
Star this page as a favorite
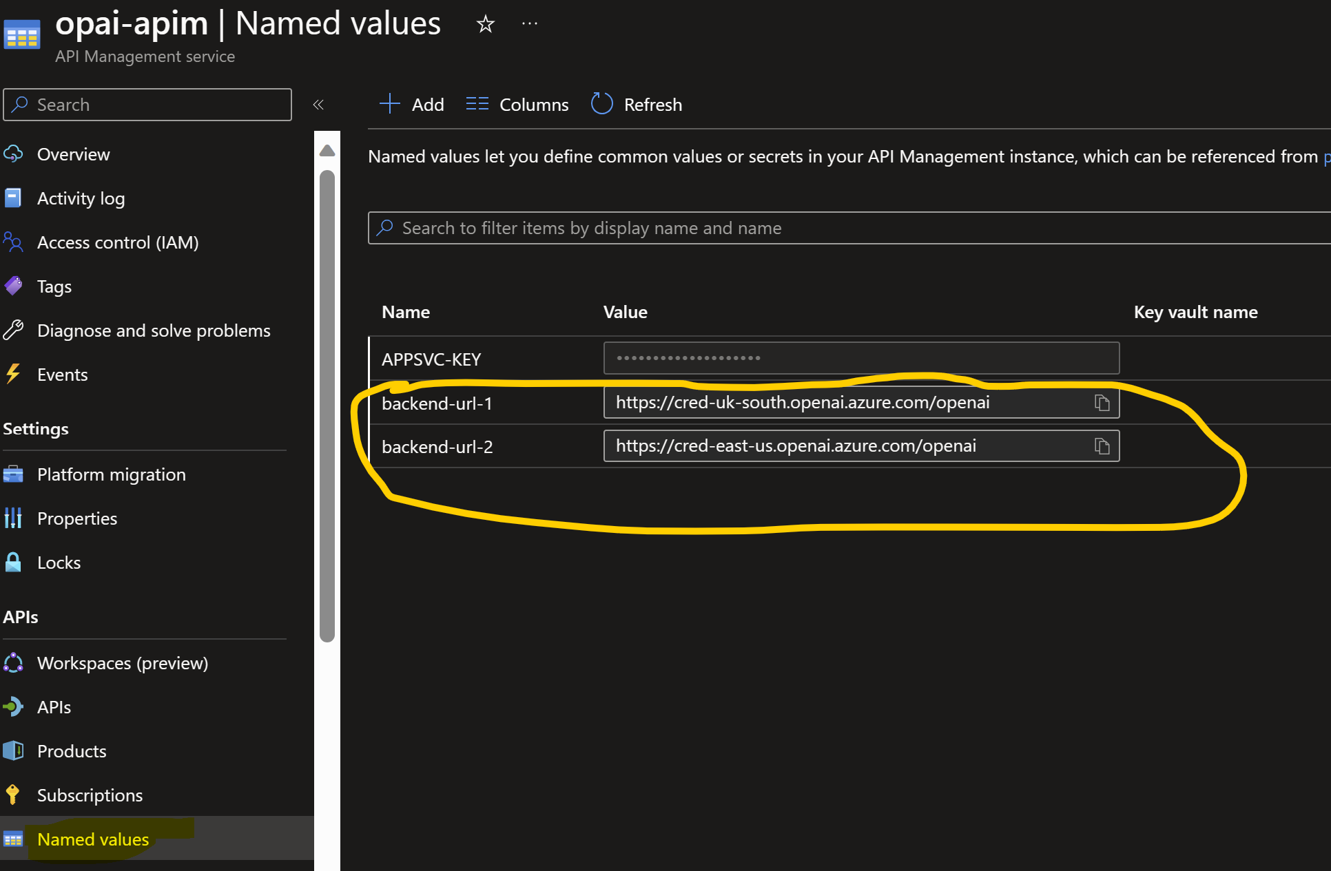(x=486, y=23)
